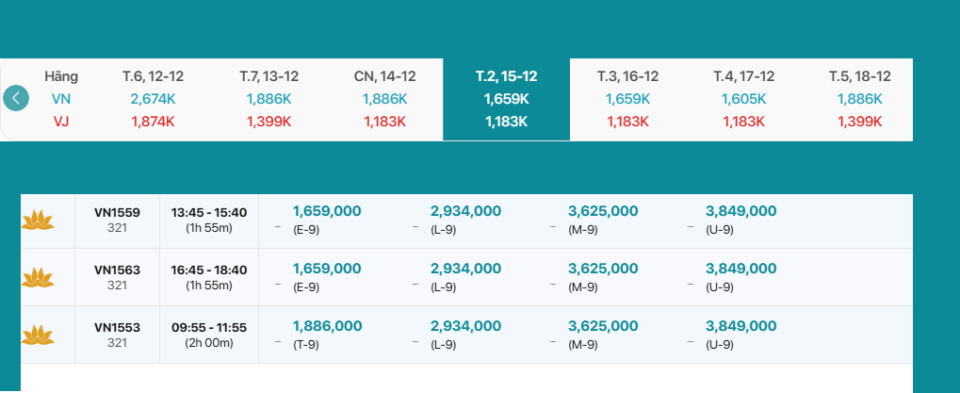Pick 3,849,000 U-9 fare for VN1559

[740, 220]
